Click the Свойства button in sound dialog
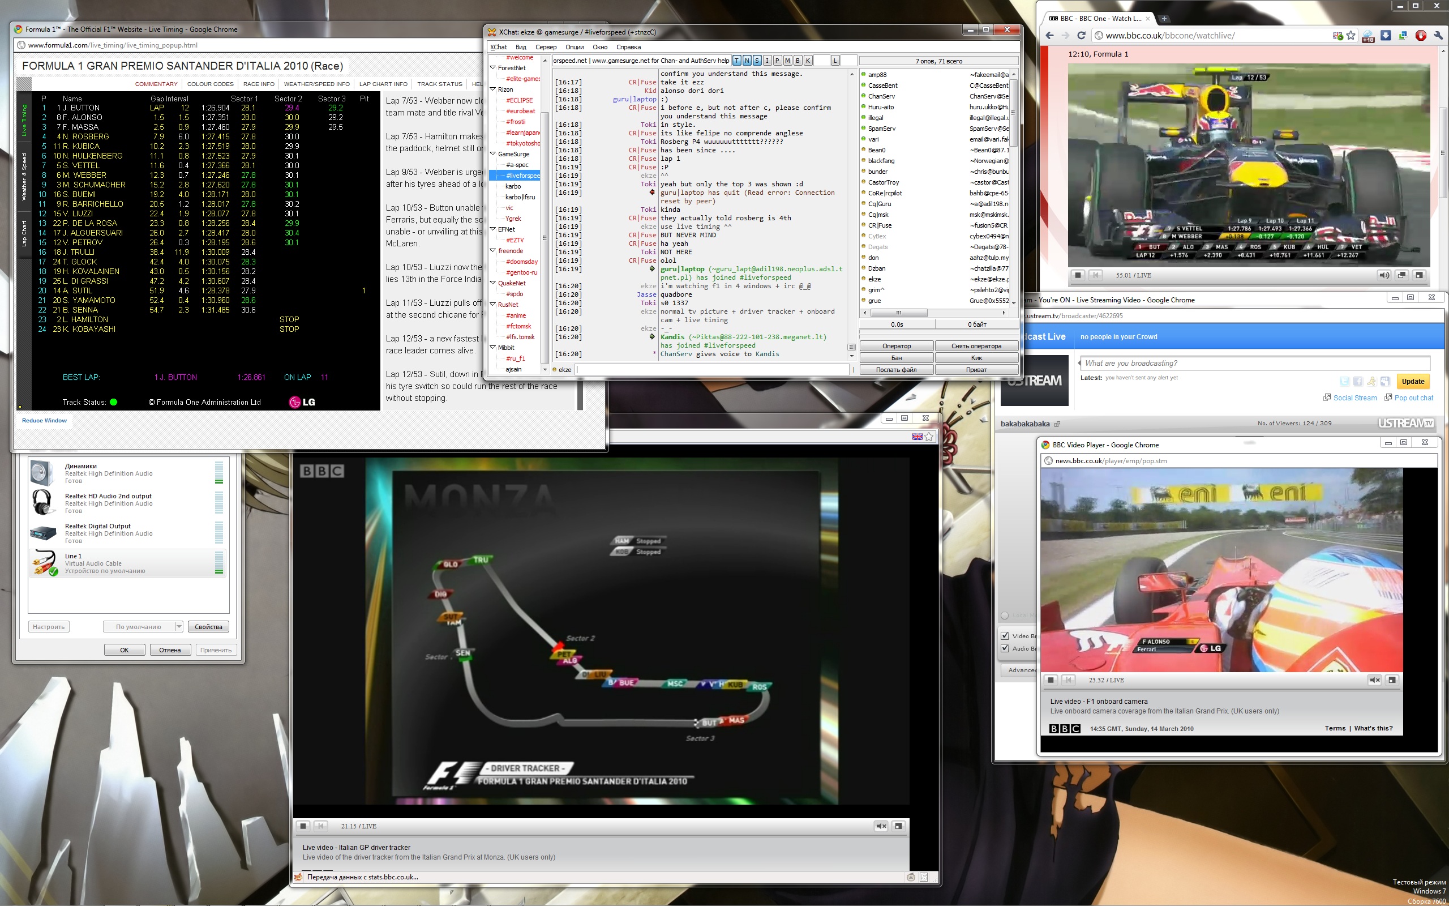1449x906 pixels. pos(208,627)
